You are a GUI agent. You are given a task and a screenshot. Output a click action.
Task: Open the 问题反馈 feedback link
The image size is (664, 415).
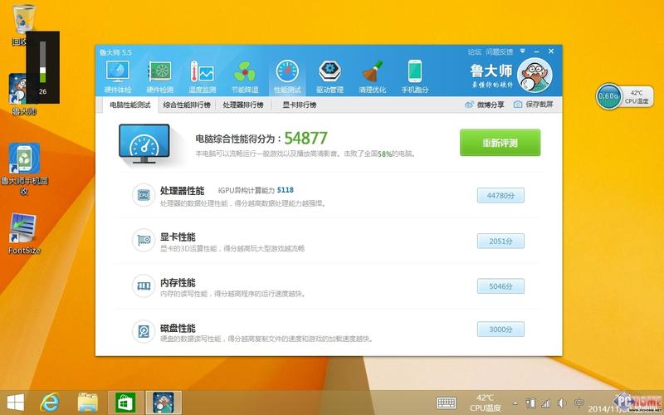[500, 51]
